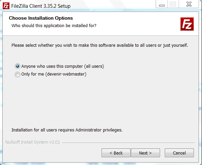The image size is (202, 165).
Task: Minimize the setup window
Action: click(162, 4)
